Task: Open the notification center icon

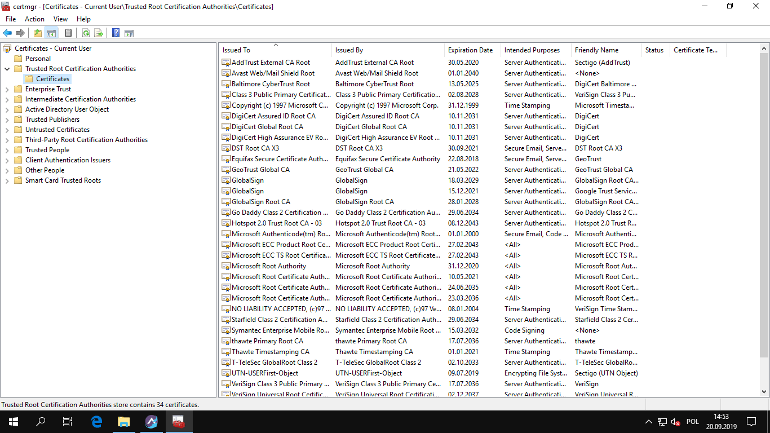Action: pyautogui.click(x=751, y=421)
